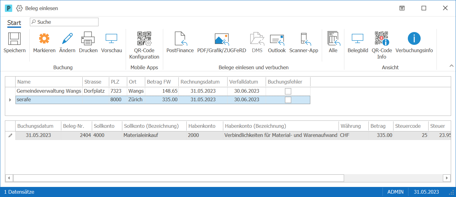Viewport: 456px width, 197px height.
Task: Tick Buchungsfehler checkbox for serafe row
Action: pos(288,100)
